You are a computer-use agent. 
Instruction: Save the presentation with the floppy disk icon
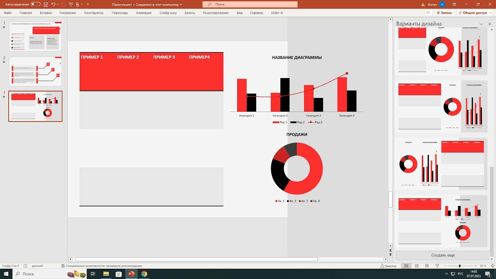[46, 4]
